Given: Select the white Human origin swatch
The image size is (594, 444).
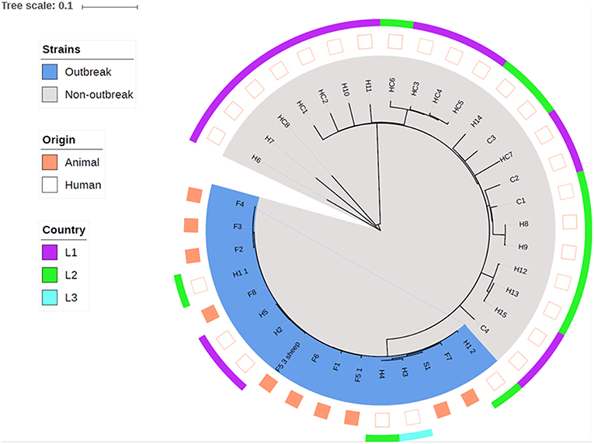Looking at the screenshot, I should [x=52, y=185].
